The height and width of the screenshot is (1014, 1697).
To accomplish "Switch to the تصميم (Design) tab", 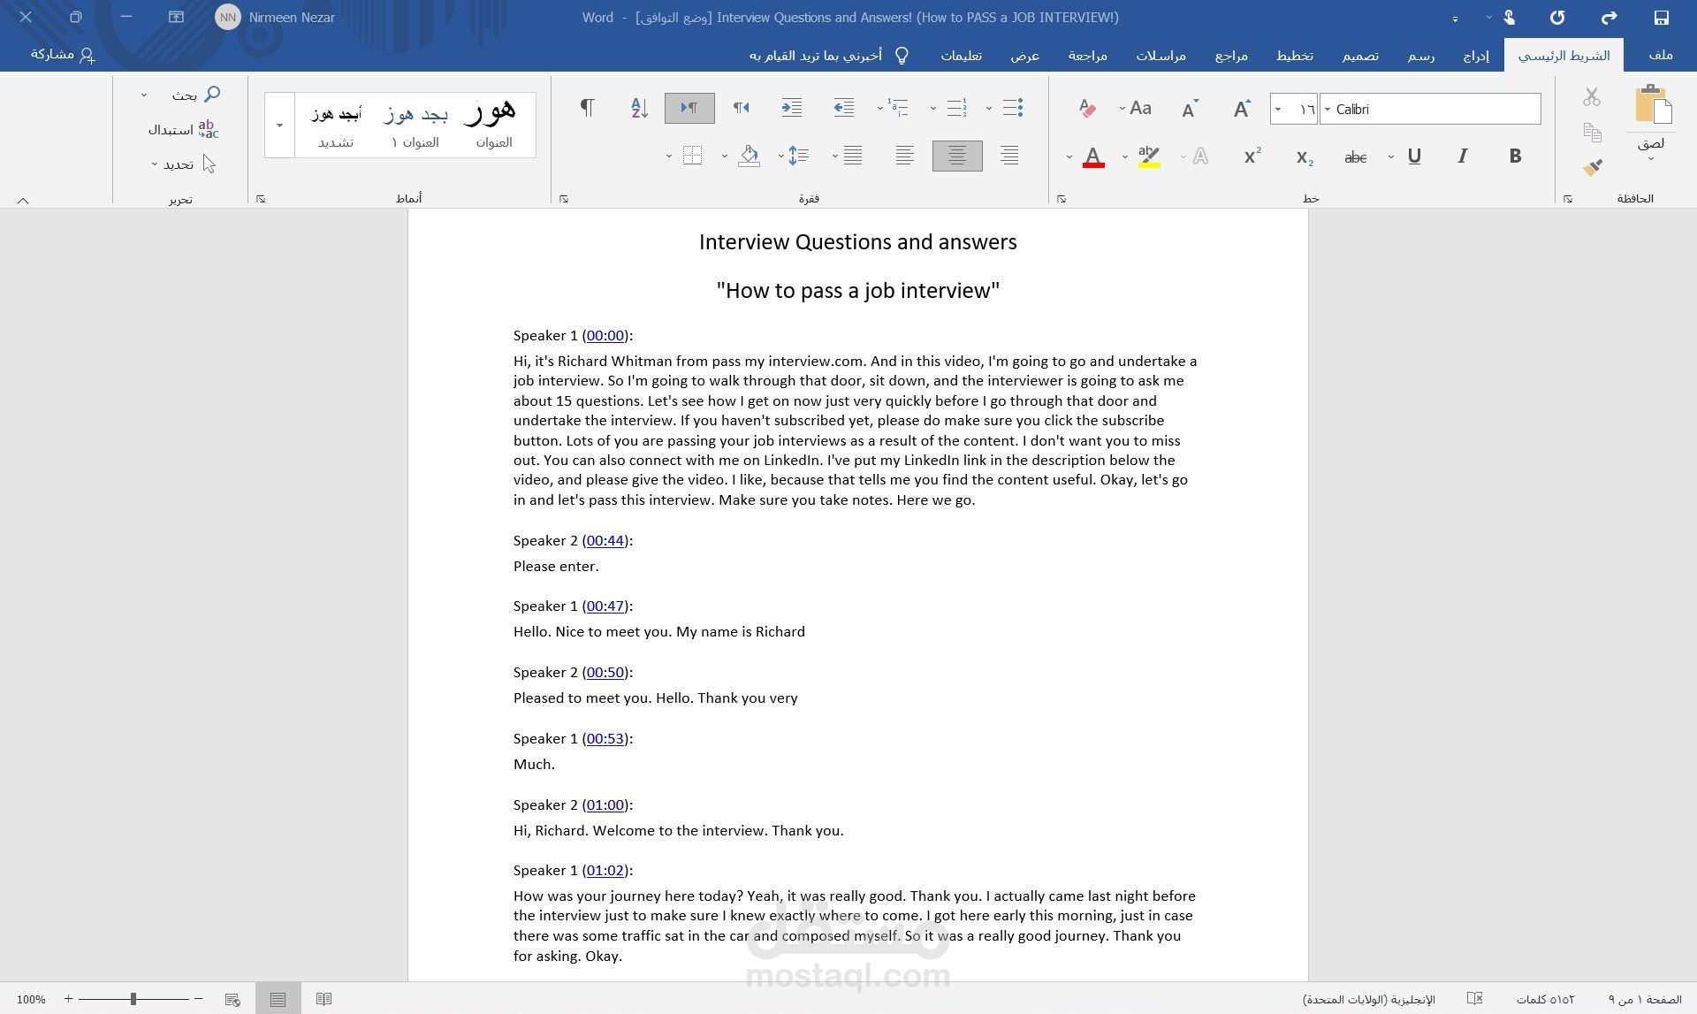I will click(x=1360, y=56).
